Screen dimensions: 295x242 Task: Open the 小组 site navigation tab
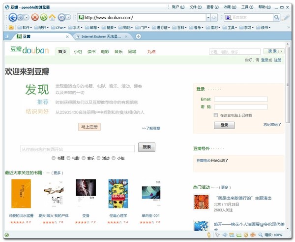78,51
